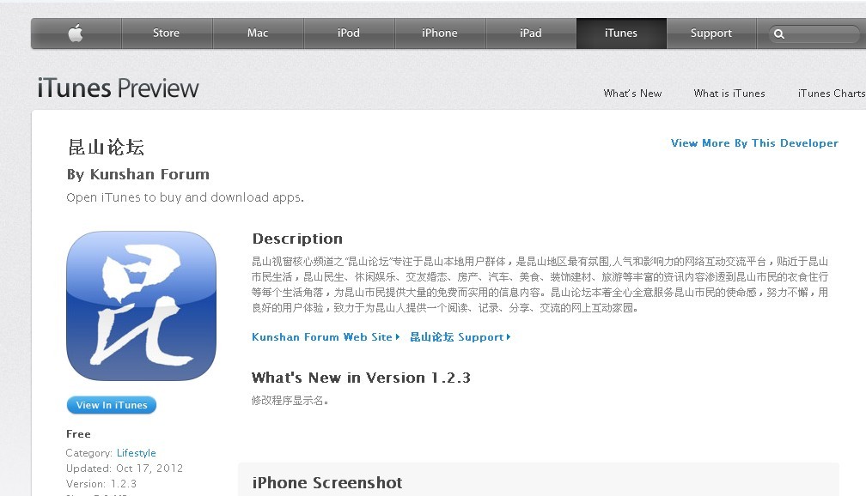Image resolution: width=866 pixels, height=496 pixels.
Task: Click the 昆山论坛 app icon image
Action: pos(141,305)
